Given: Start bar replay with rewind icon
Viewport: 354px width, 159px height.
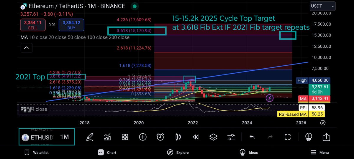Looking at the screenshot, I should pyautogui.click(x=195, y=137).
